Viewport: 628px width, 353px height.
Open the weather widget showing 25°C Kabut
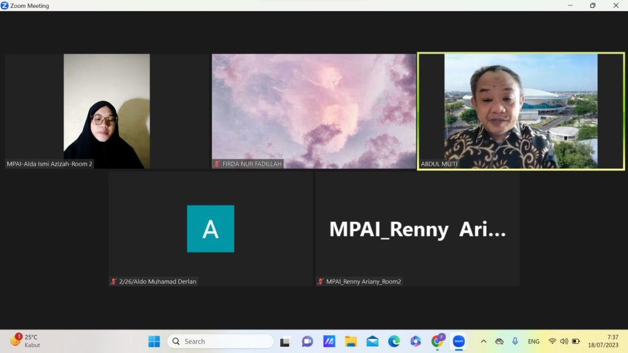pos(25,341)
